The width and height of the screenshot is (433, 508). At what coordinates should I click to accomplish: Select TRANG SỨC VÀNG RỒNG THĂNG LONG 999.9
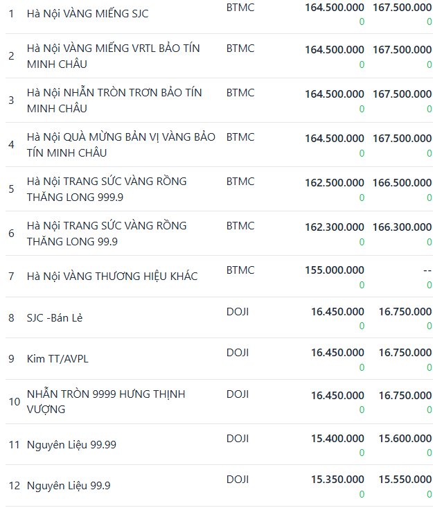(x=107, y=189)
